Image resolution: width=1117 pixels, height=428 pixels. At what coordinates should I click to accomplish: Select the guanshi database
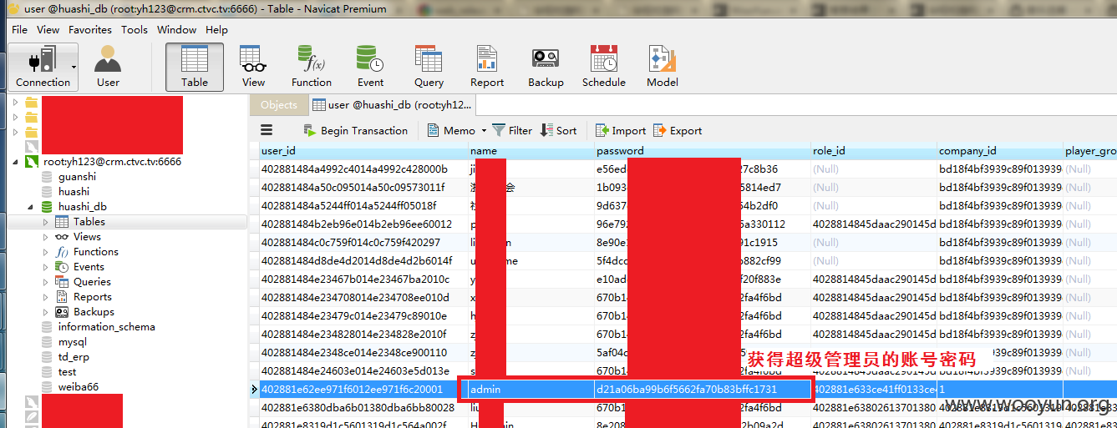[x=77, y=177]
